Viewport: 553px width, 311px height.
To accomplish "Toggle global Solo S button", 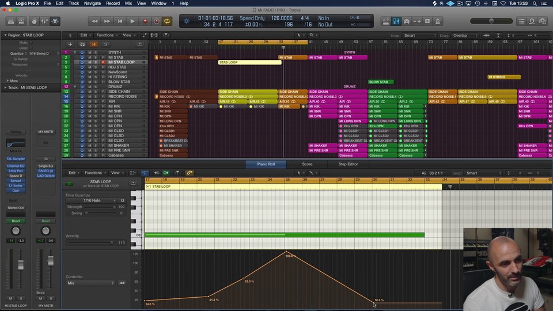I will pyautogui.click(x=105, y=44).
